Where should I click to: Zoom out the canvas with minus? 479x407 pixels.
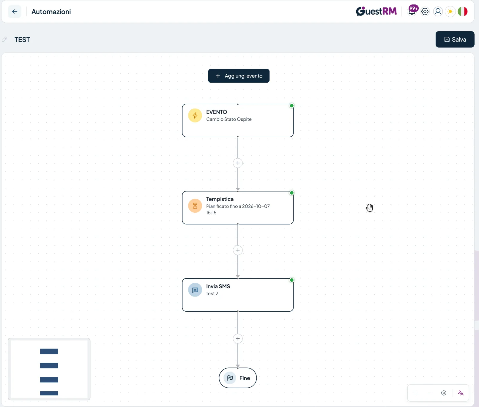click(430, 393)
